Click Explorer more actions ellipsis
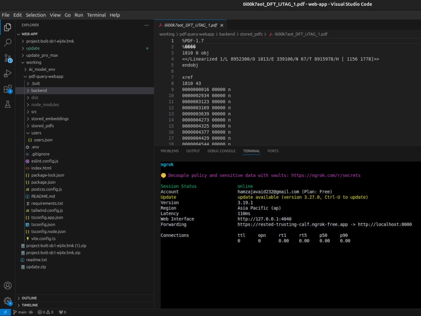Screen dimensions: 421x316 (x=147, y=25)
